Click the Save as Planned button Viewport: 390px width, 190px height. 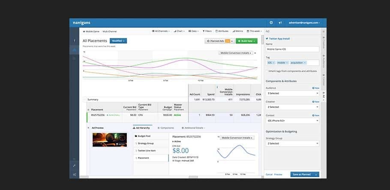tap(302, 174)
